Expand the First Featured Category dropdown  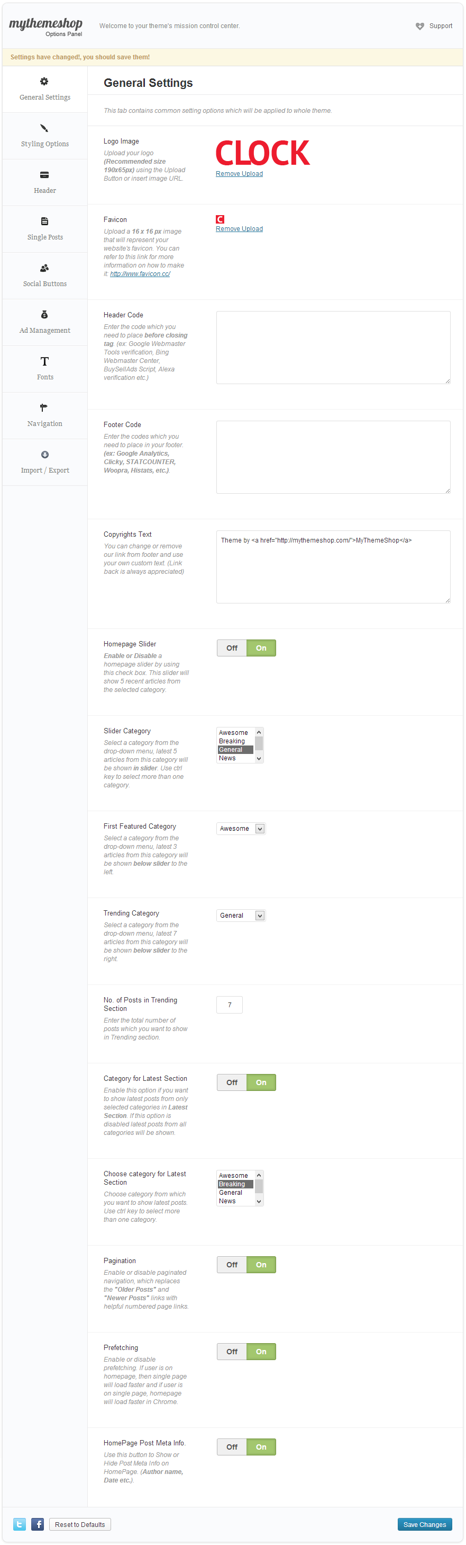click(241, 828)
